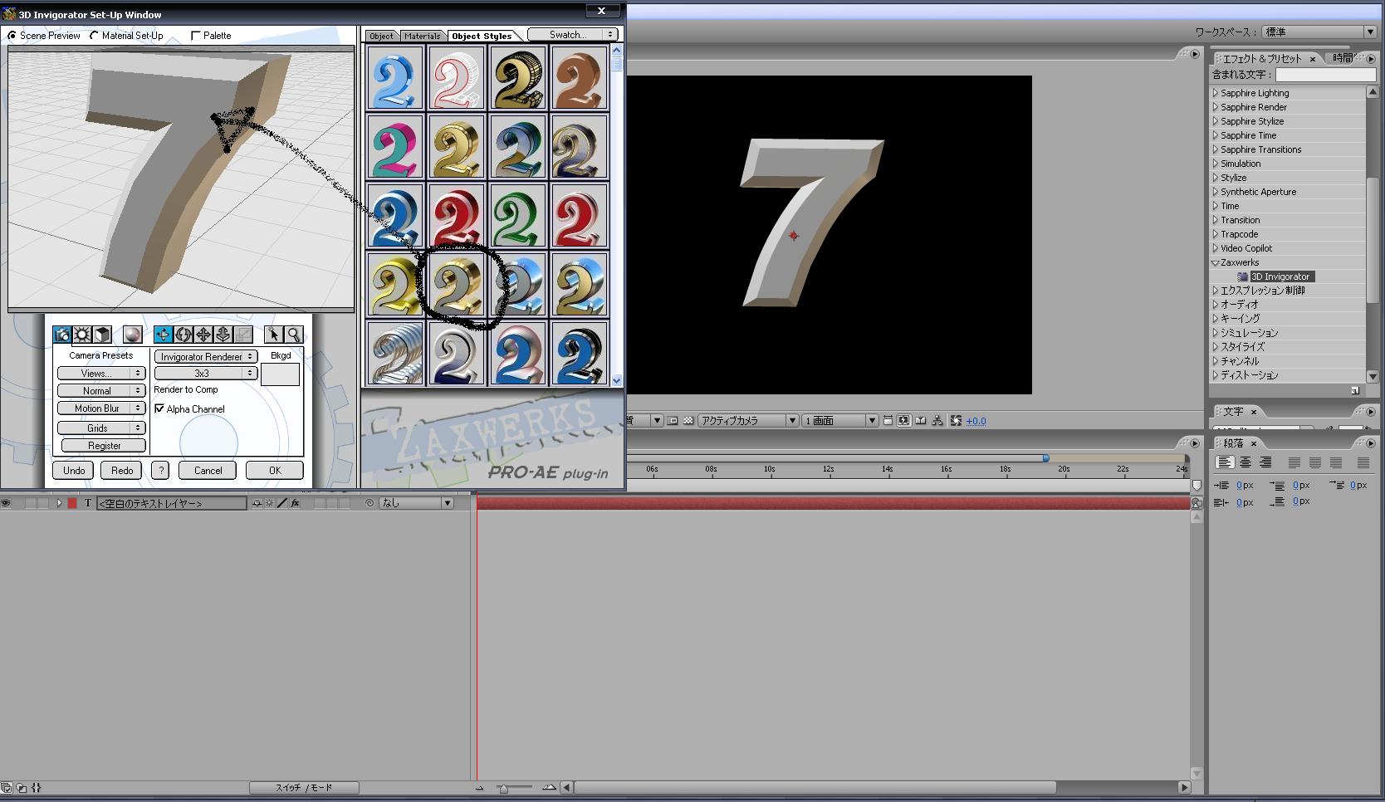Toggle the transparency grid icon in viewer
Viewport: 1385px width, 802px height.
coord(688,421)
